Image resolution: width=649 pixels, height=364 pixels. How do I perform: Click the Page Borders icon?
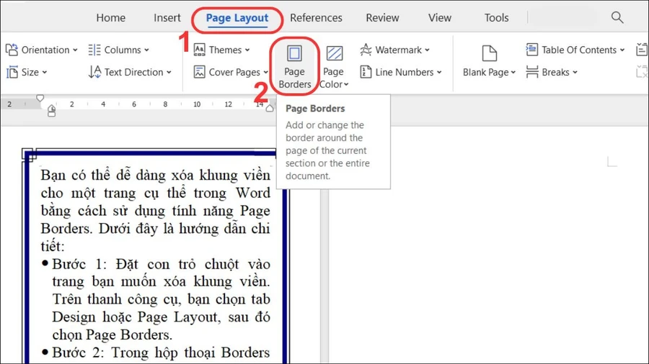[x=294, y=53]
